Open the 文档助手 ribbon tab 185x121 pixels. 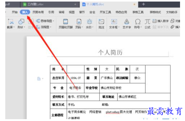click(172, 12)
